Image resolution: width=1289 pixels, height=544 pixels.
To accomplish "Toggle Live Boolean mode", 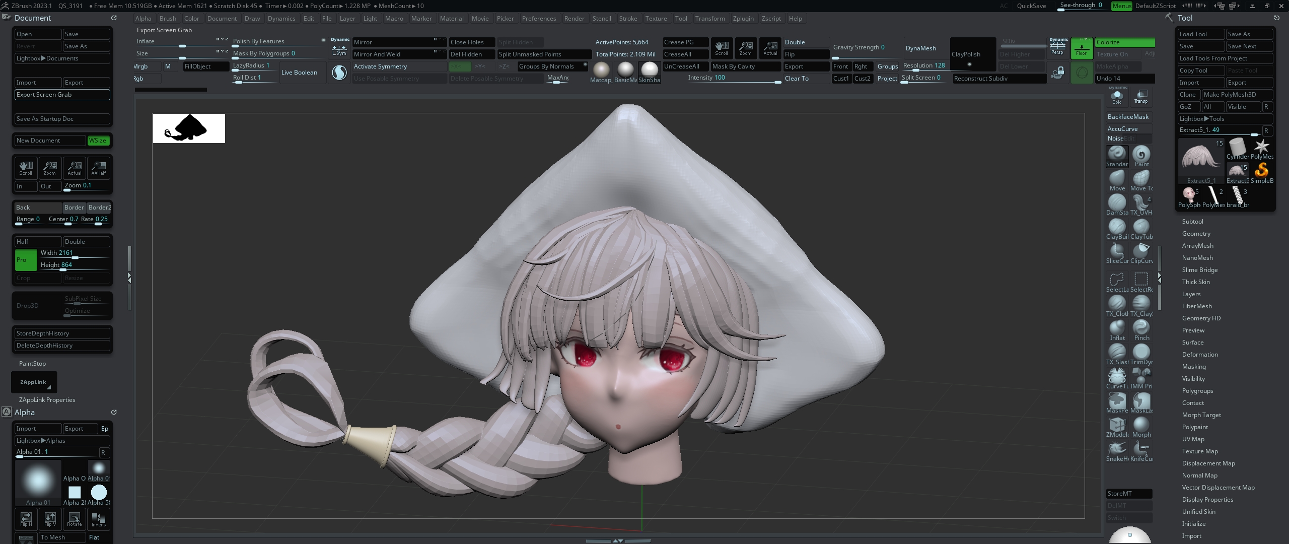I will (x=303, y=73).
